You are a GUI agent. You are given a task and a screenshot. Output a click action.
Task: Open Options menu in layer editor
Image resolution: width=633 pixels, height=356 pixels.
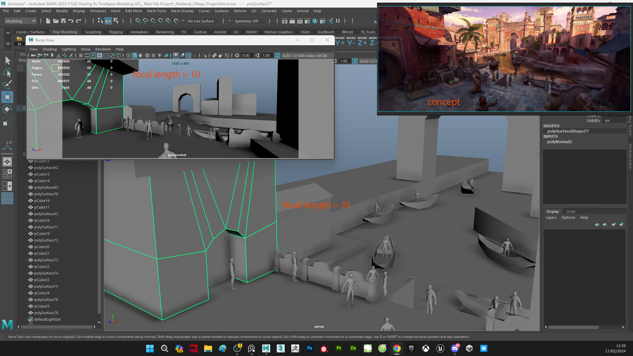coord(568,217)
